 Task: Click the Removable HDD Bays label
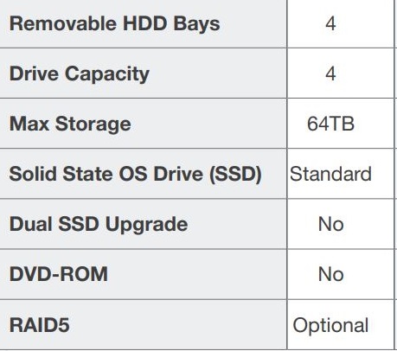click(x=114, y=23)
